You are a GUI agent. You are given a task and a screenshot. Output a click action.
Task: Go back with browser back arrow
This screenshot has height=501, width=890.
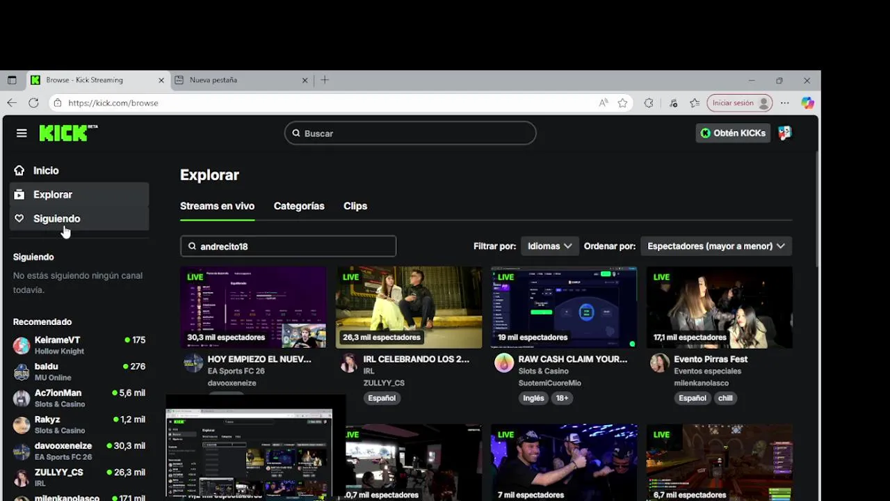pyautogui.click(x=12, y=103)
